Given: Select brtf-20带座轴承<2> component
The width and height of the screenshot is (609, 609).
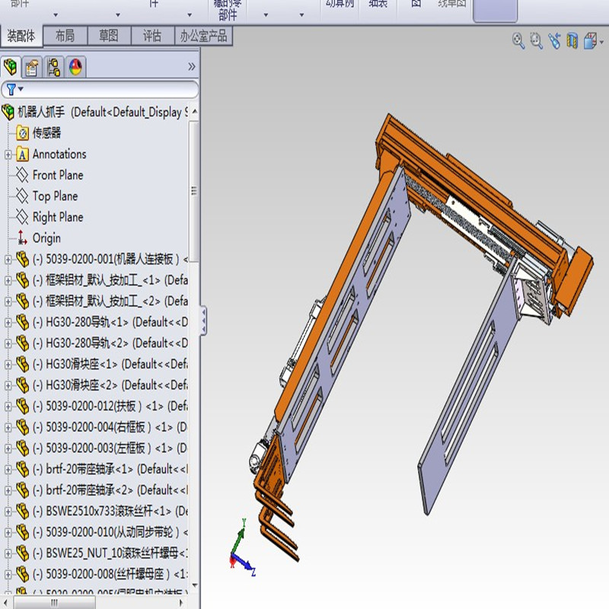Looking at the screenshot, I should (110, 489).
